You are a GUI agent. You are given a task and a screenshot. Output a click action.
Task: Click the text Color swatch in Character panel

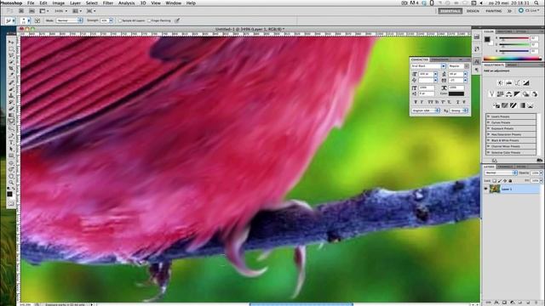click(x=456, y=93)
